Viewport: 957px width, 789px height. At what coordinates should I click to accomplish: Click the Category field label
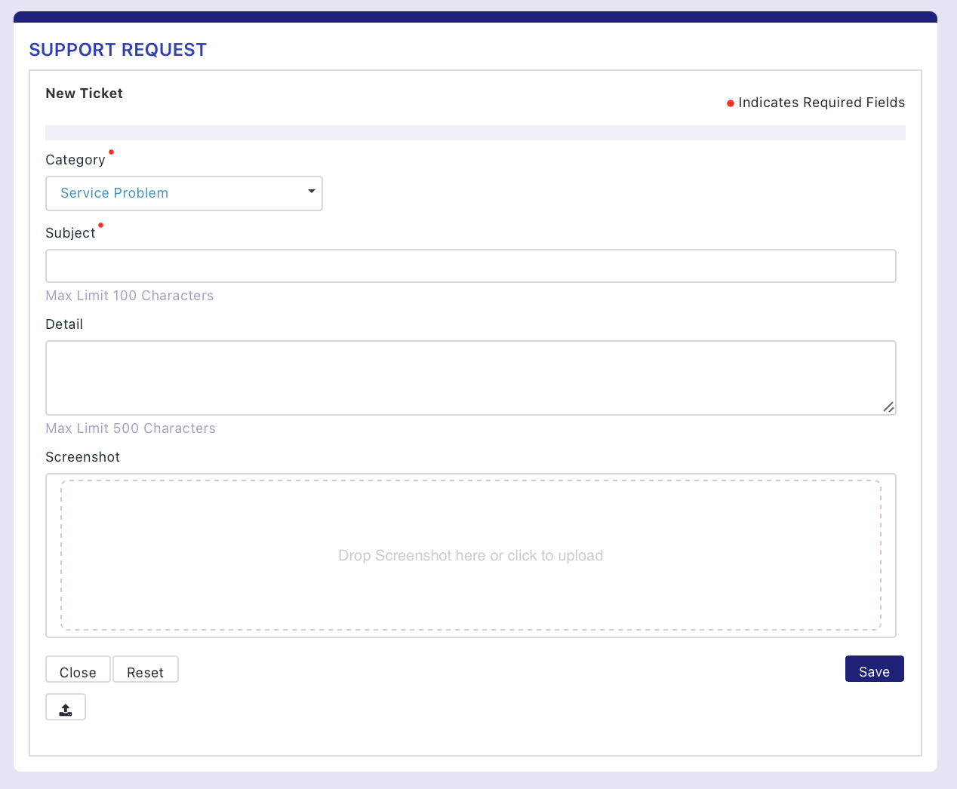pyautogui.click(x=75, y=160)
